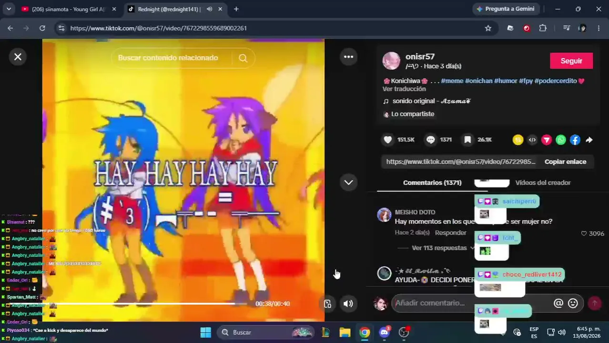Click the red record extension icon
609x343 pixels.
527,28
